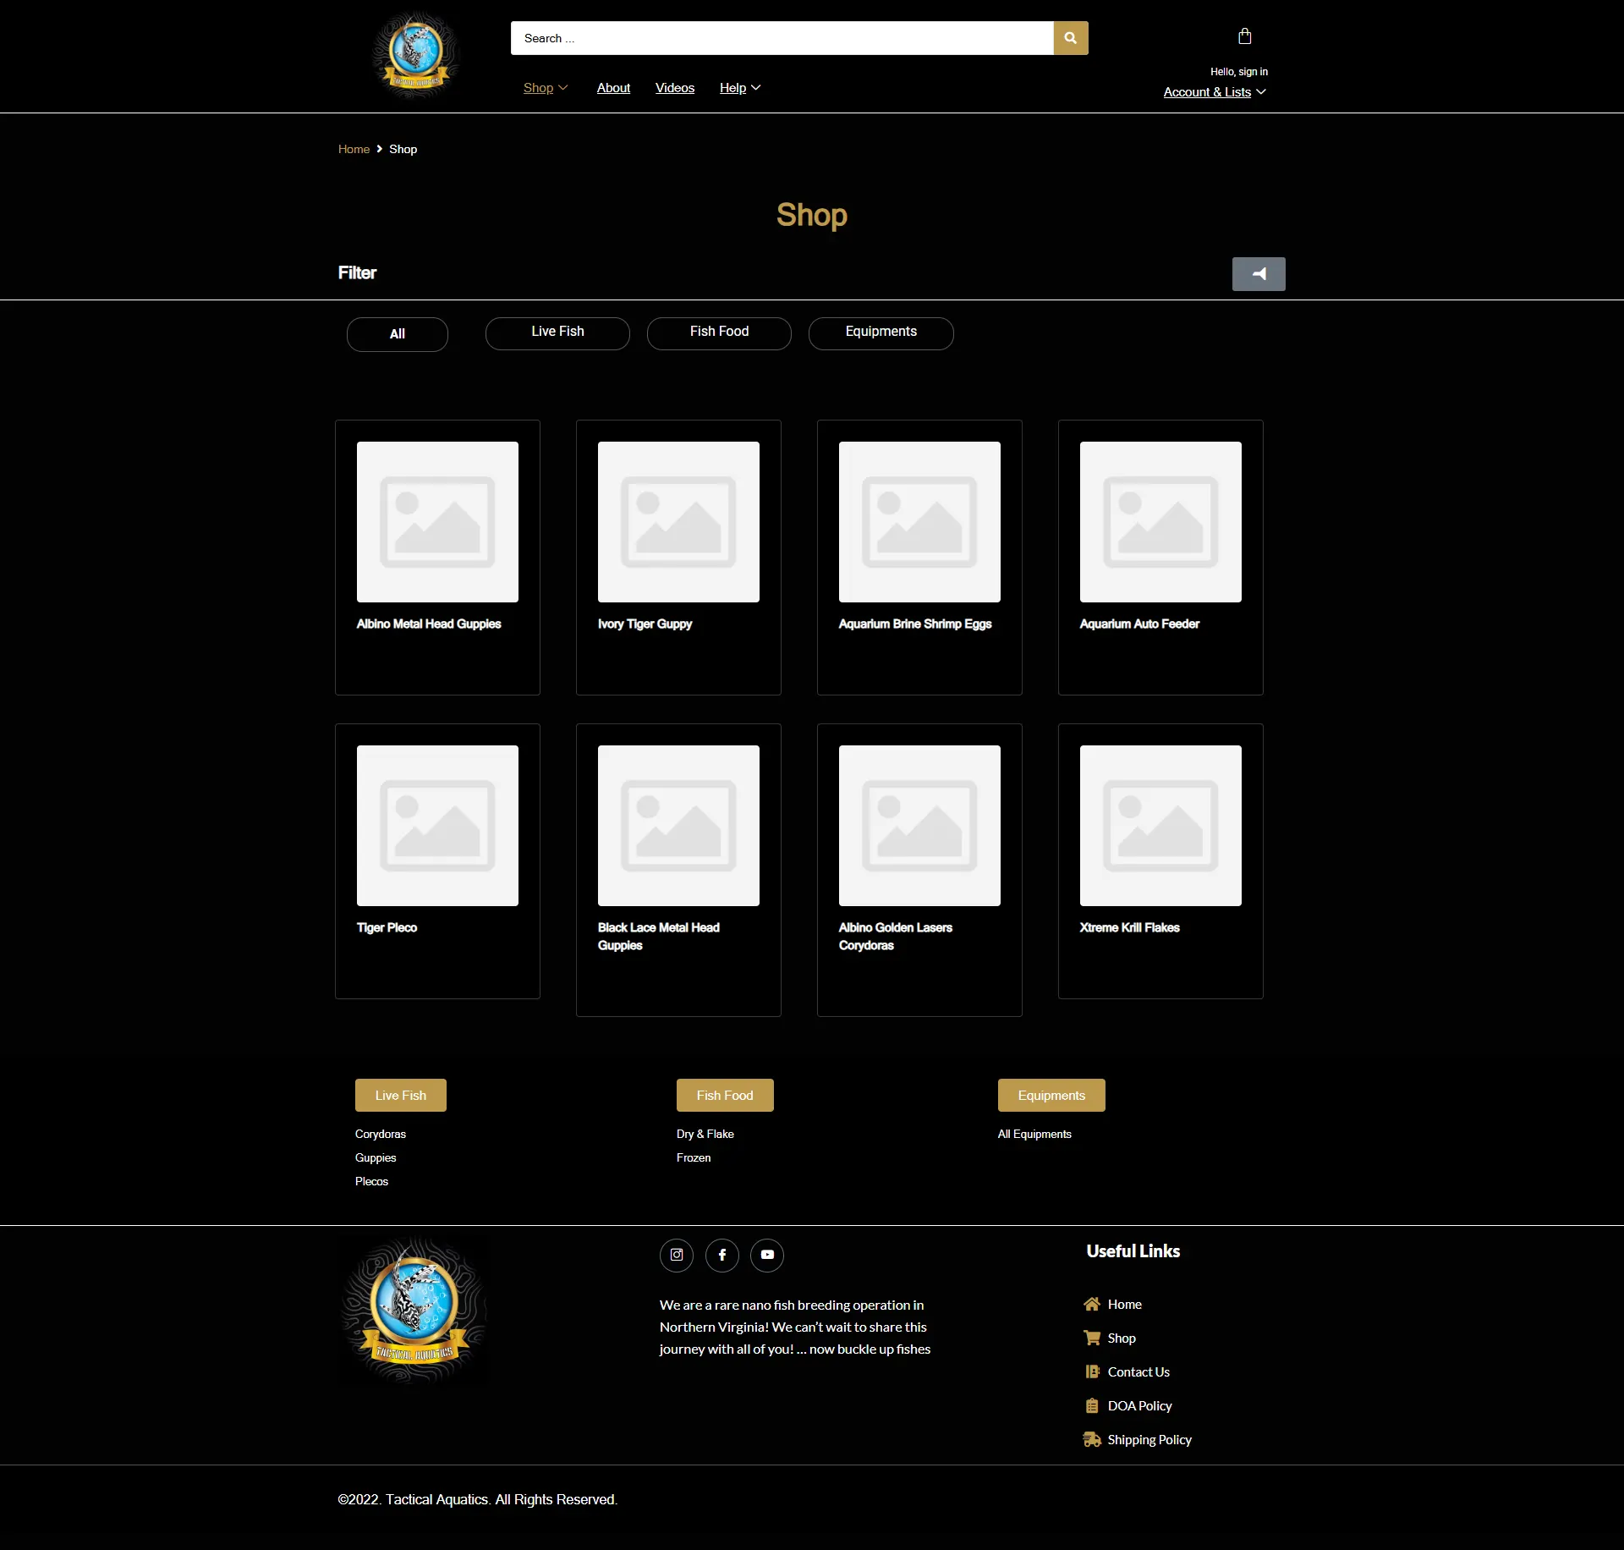Open the Corydoras category link
Screen dimensions: 1624x1550
tap(380, 1134)
